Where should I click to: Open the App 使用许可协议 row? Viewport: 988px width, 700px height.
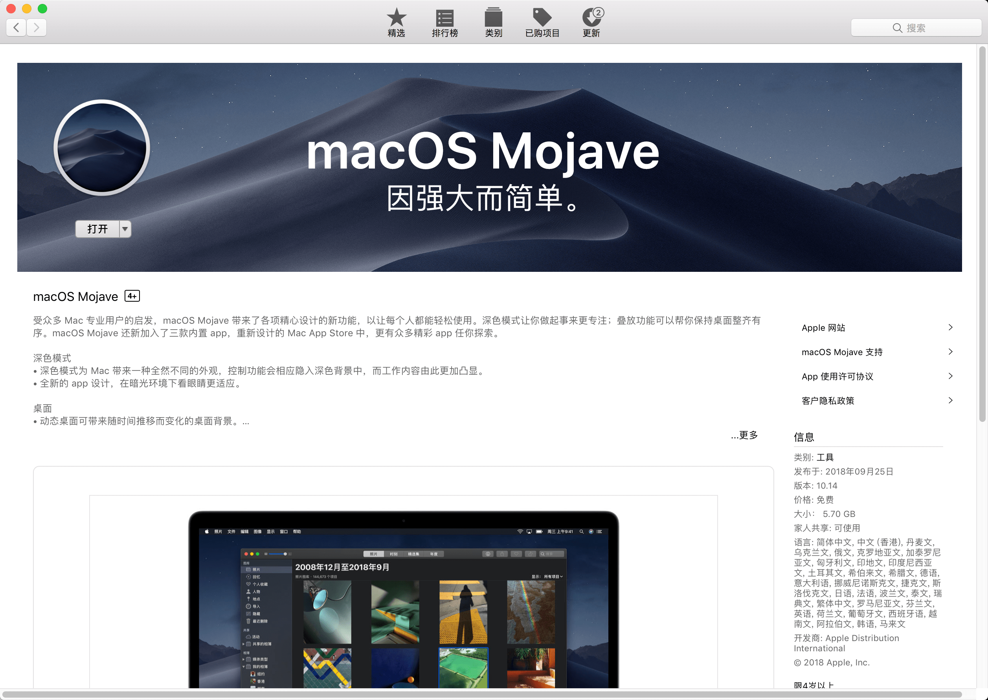click(x=837, y=376)
